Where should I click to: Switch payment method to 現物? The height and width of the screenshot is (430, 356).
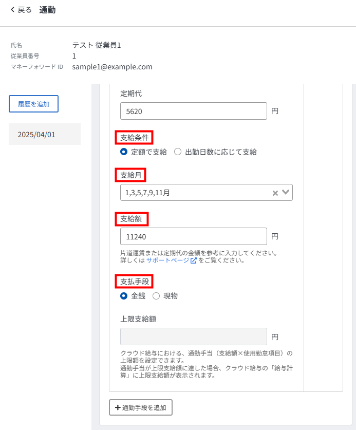pyautogui.click(x=156, y=296)
